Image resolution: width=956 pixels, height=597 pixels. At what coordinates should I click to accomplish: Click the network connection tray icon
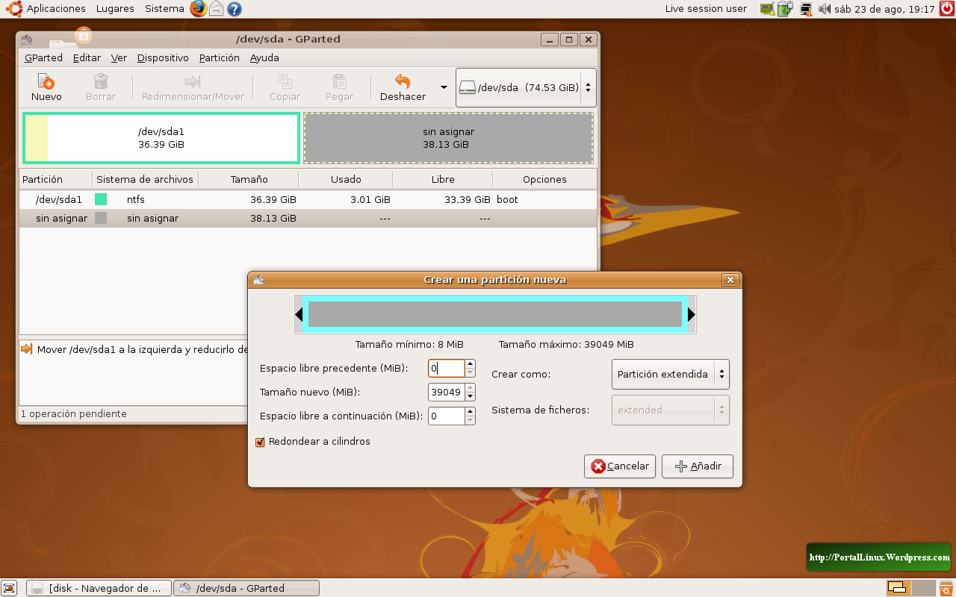[806, 9]
